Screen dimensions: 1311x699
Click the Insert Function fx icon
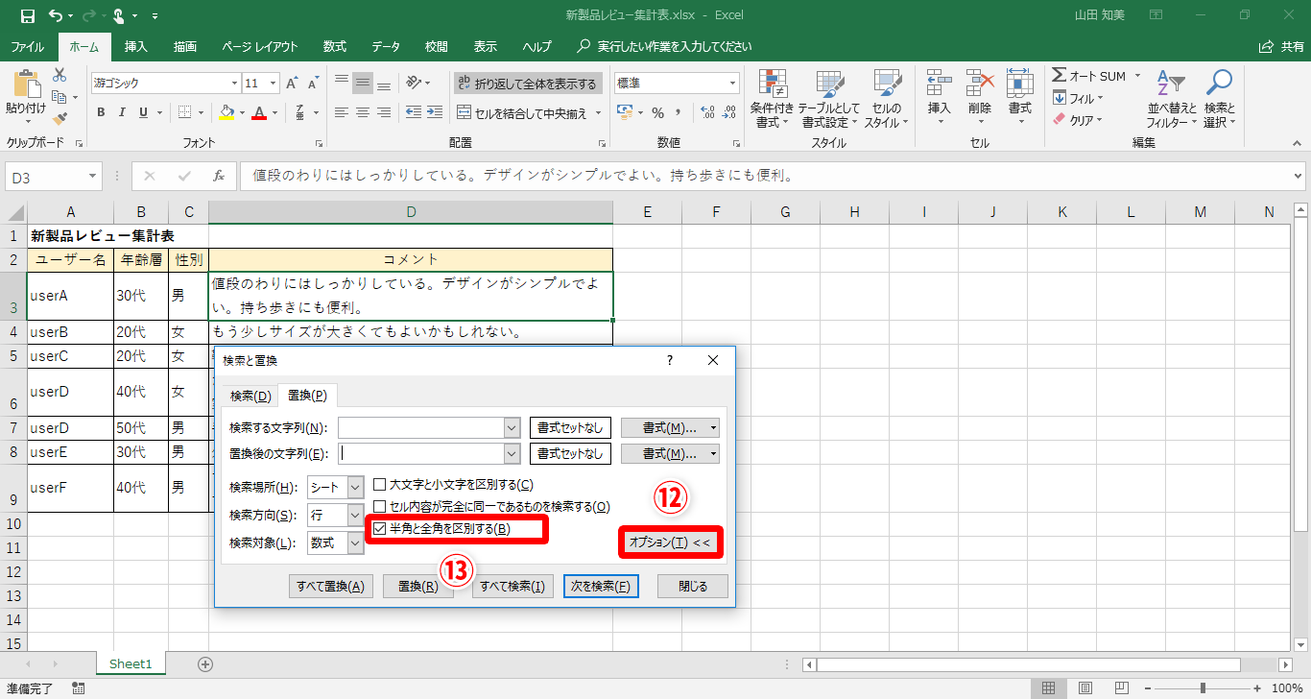219,176
